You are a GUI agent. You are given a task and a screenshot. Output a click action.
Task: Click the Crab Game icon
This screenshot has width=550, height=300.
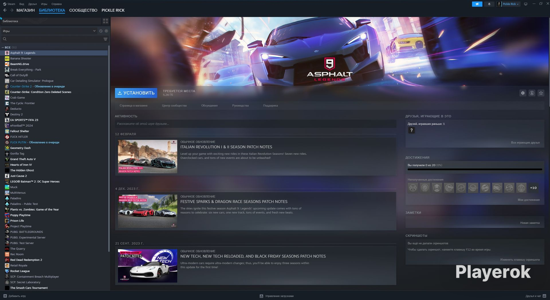tap(7, 97)
